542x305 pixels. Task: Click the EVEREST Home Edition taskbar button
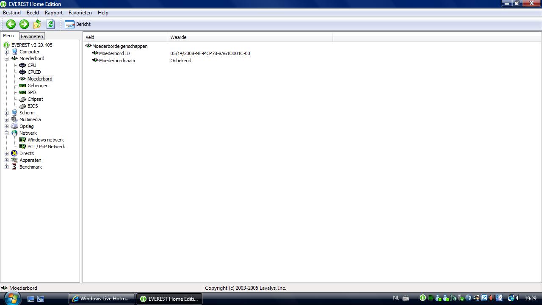pos(169,299)
